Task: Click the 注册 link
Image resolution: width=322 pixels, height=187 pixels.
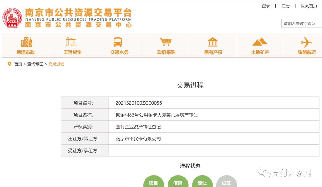Action: pyautogui.click(x=285, y=6)
